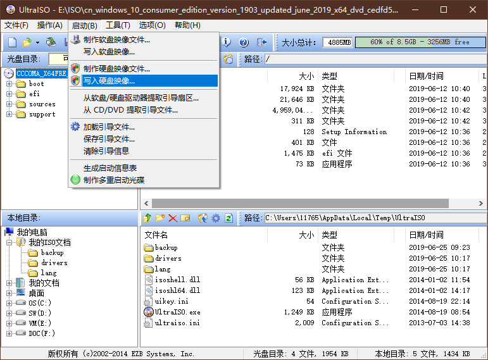Open the dropdown arrow beside Open icon
Image resolution: width=488 pixels, height=360 pixels.
click(37, 42)
